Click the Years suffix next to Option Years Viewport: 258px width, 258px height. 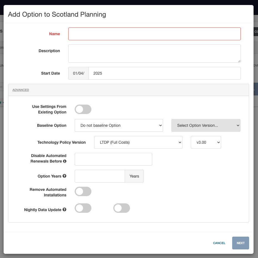tap(134, 176)
